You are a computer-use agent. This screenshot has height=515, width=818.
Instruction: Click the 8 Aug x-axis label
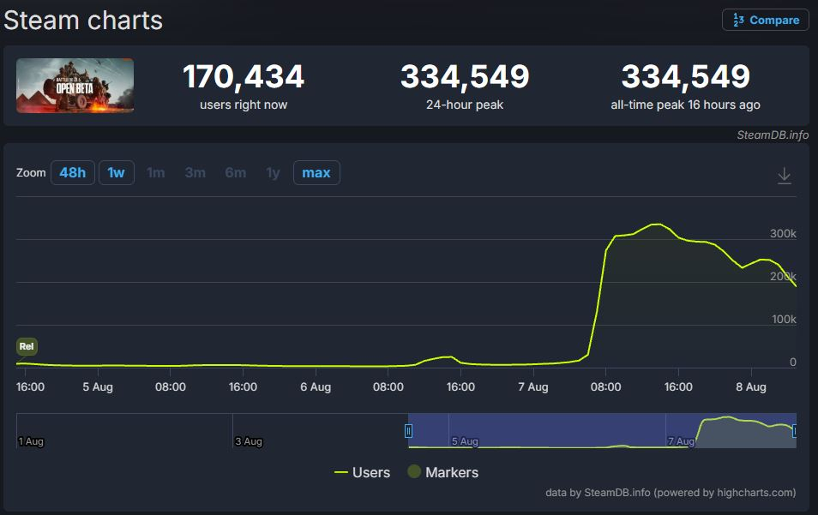pyautogui.click(x=751, y=386)
